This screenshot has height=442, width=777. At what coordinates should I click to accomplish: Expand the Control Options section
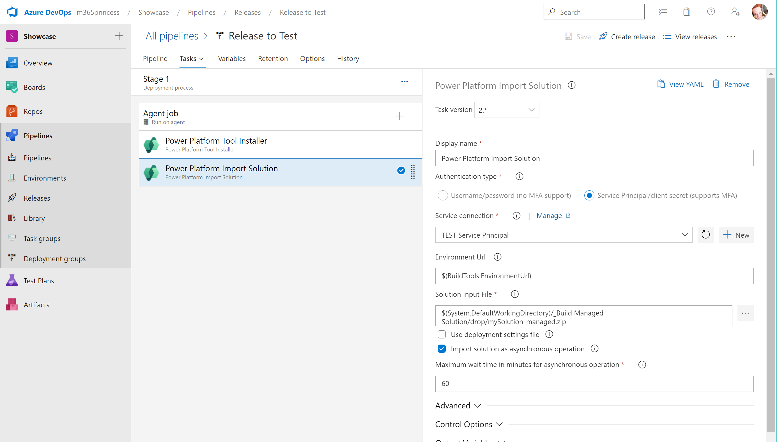coord(469,424)
